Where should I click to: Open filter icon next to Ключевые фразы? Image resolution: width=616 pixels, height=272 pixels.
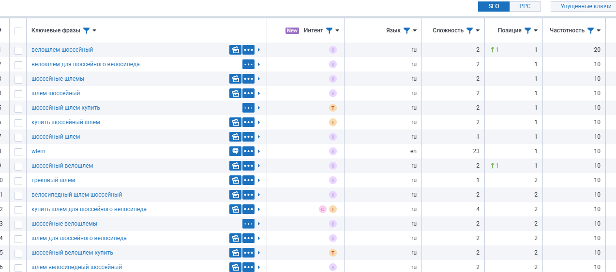pos(86,30)
